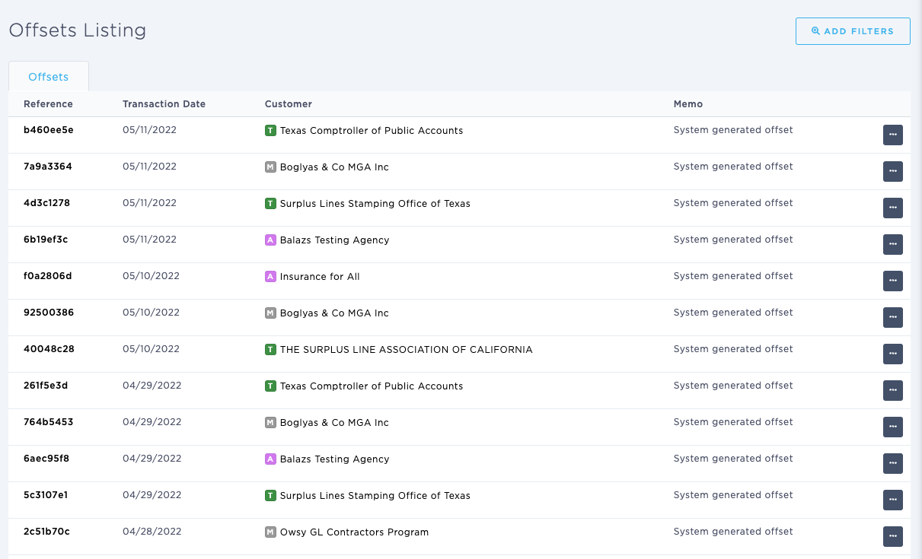Viewport: 922px width, 559px height.
Task: Click the Transaction Date column header
Action: [x=164, y=104]
